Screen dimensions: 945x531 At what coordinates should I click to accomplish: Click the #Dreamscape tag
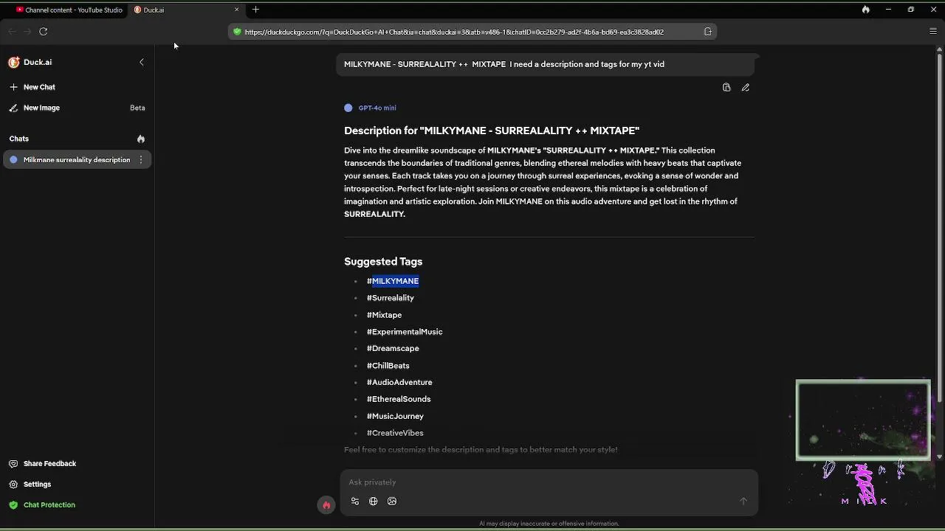(393, 349)
